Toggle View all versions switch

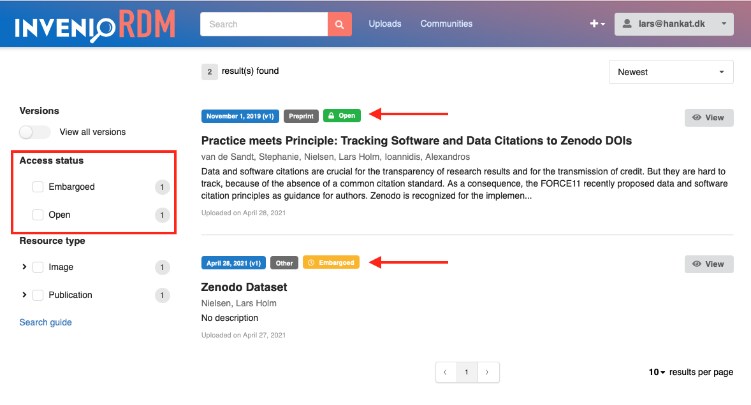34,132
